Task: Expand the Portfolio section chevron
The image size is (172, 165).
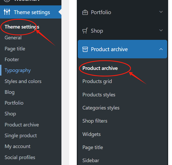Action: [161, 12]
